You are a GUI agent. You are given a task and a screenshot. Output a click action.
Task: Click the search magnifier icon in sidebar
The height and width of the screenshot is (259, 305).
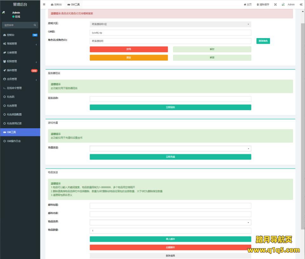[x=35, y=25]
